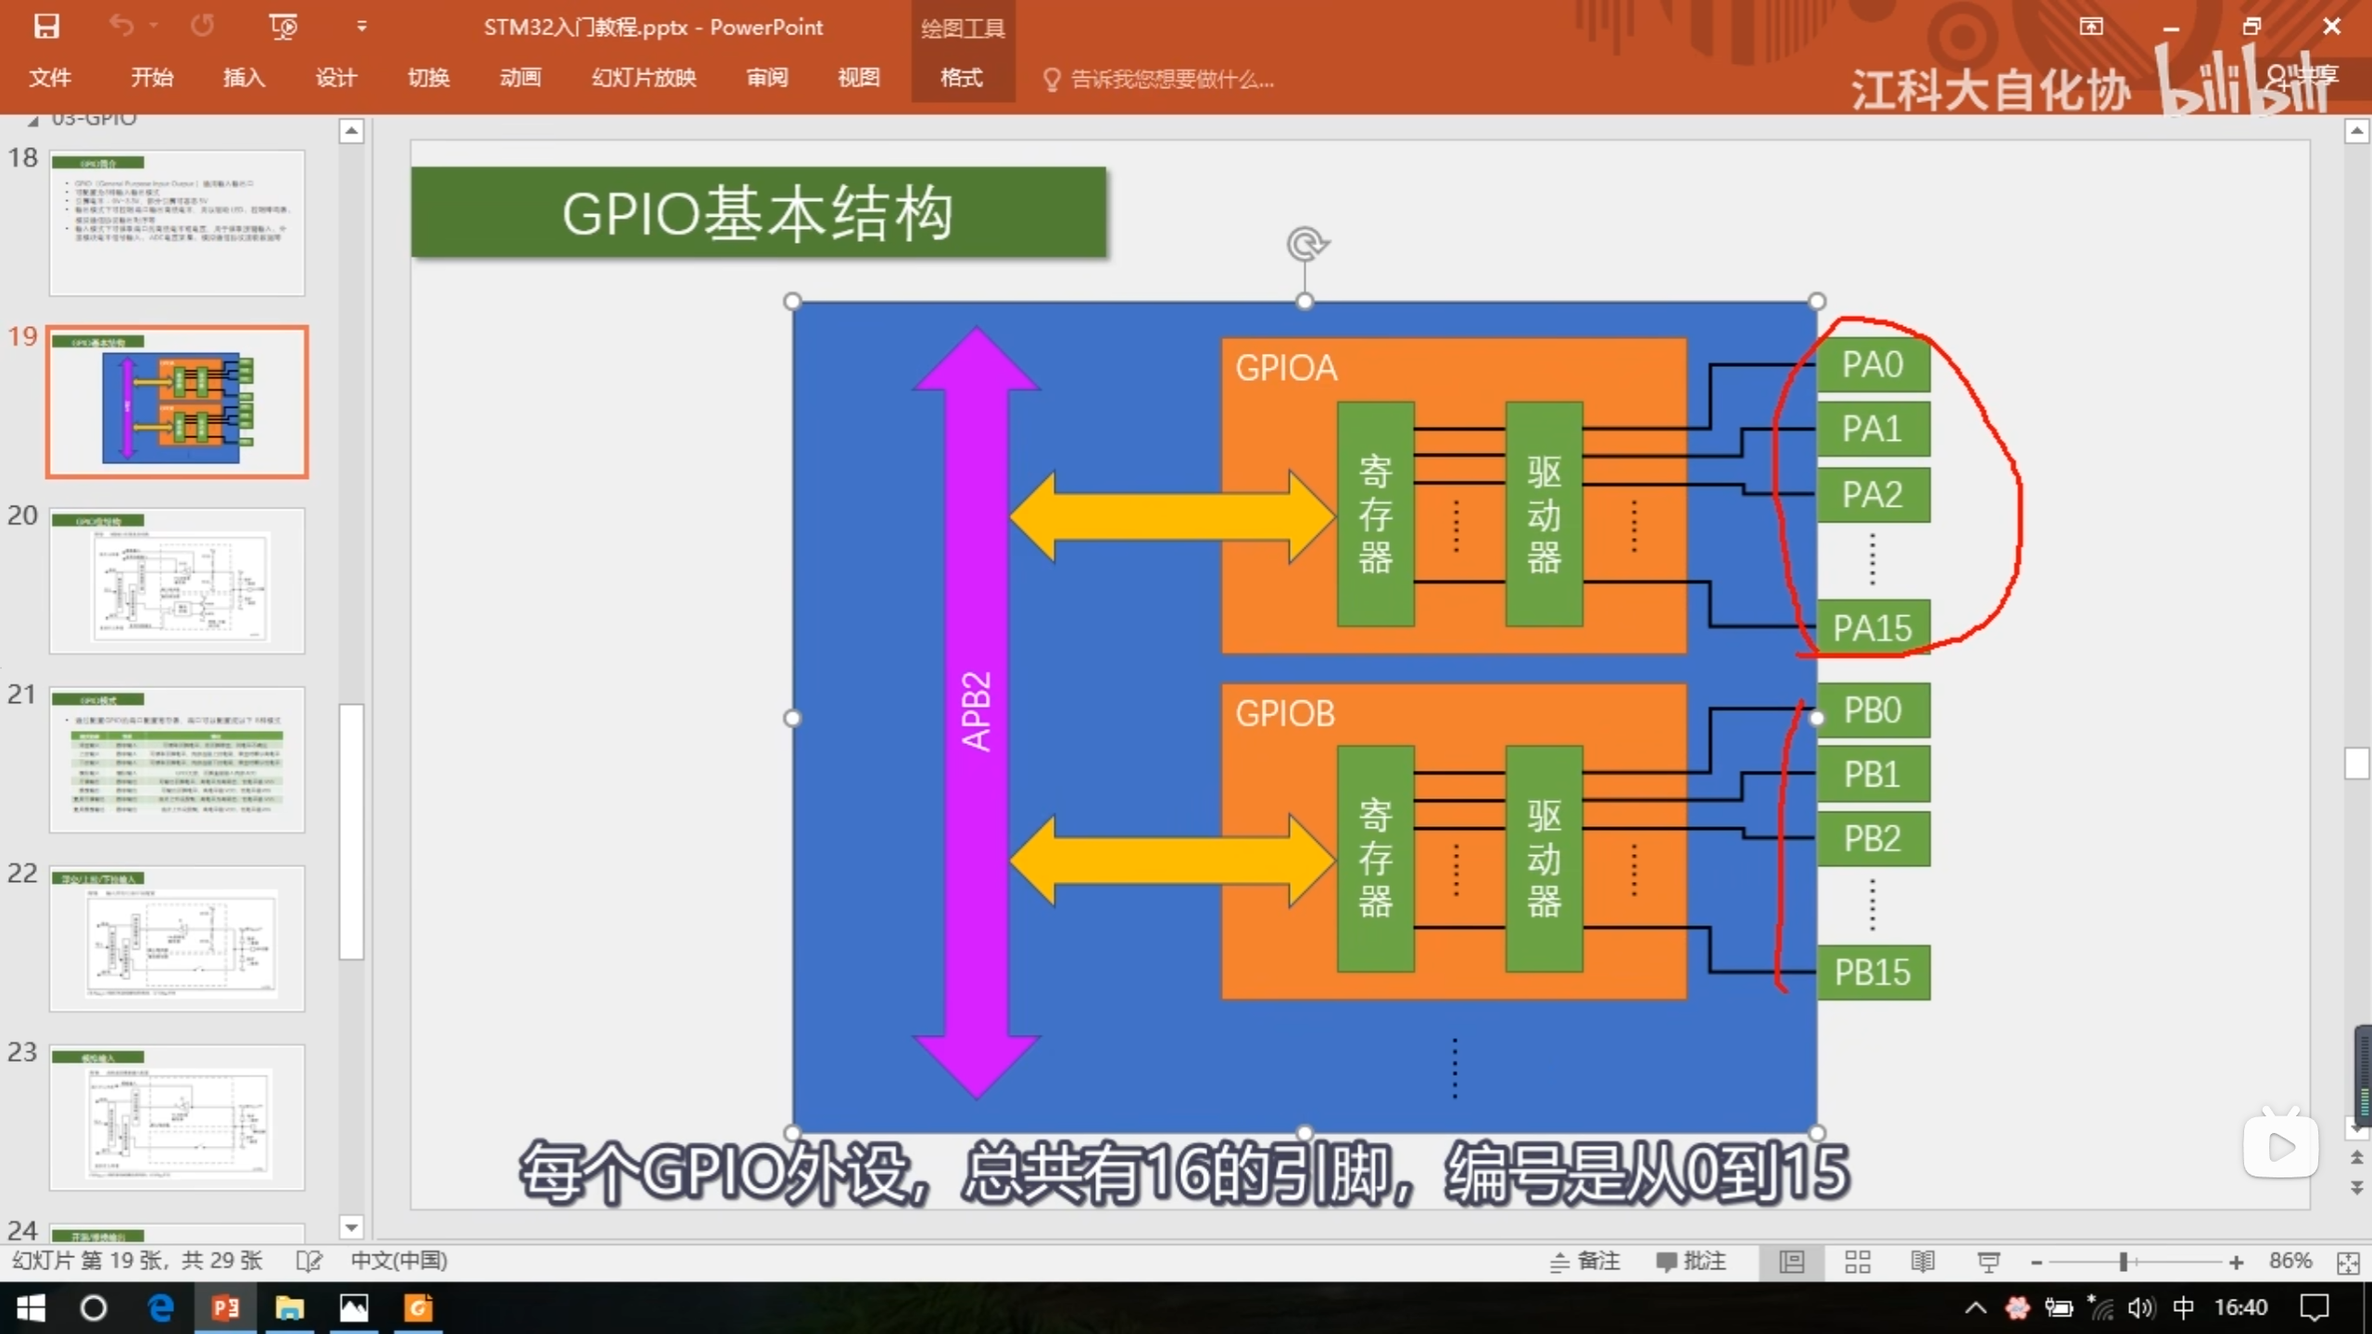This screenshot has width=2372, height=1334.
Task: Click fit slide to window icon
Action: click(2348, 1262)
